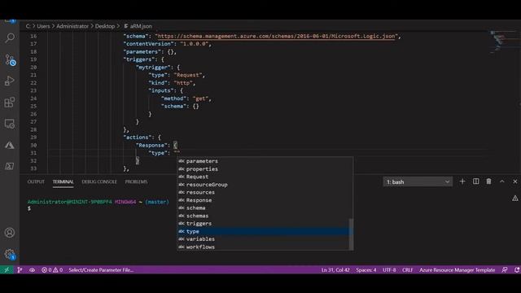Change indentation via Spaces: 4
Viewport: 521px width, 293px height.
(x=366, y=269)
